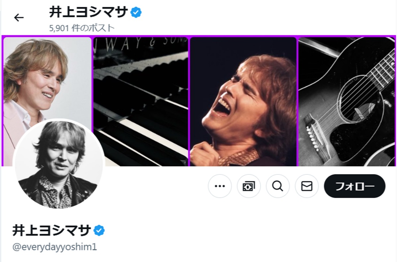Click the verified badge in the top header
This screenshot has width=398, height=262.
[x=136, y=12]
